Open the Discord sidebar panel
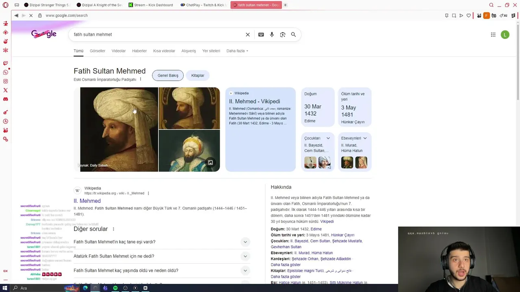The width and height of the screenshot is (520, 292). [5, 99]
